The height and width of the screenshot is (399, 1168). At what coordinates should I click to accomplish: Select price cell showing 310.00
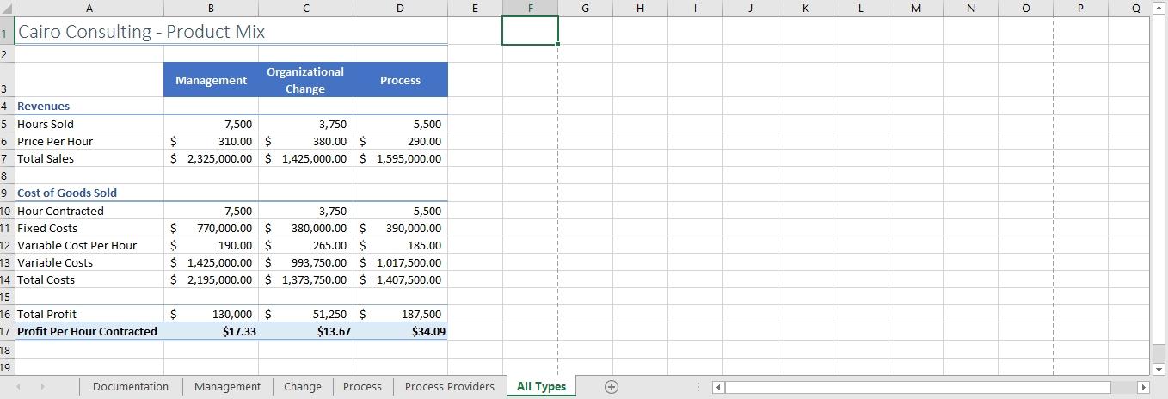click(x=212, y=141)
